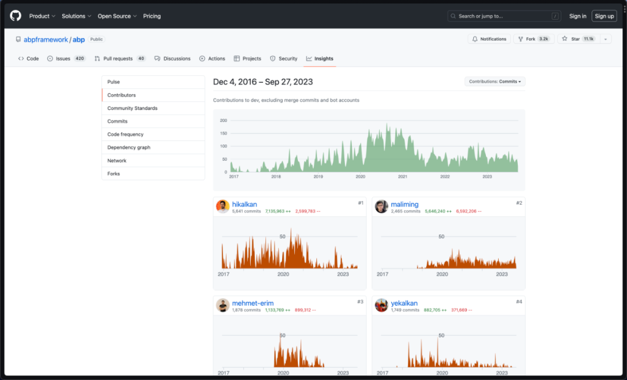
Task: Open the Star lists dropdown arrow
Action: (606, 39)
